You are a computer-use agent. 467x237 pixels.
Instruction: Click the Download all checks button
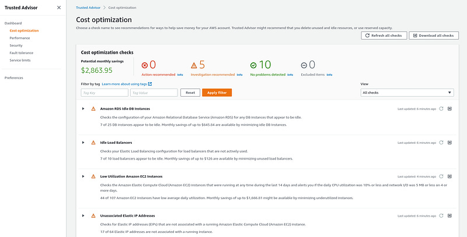pyautogui.click(x=434, y=36)
